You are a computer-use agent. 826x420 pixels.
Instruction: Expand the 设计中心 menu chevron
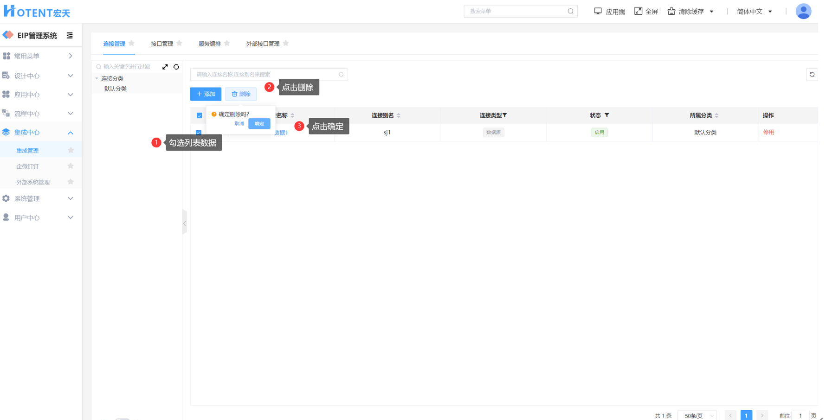[71, 76]
